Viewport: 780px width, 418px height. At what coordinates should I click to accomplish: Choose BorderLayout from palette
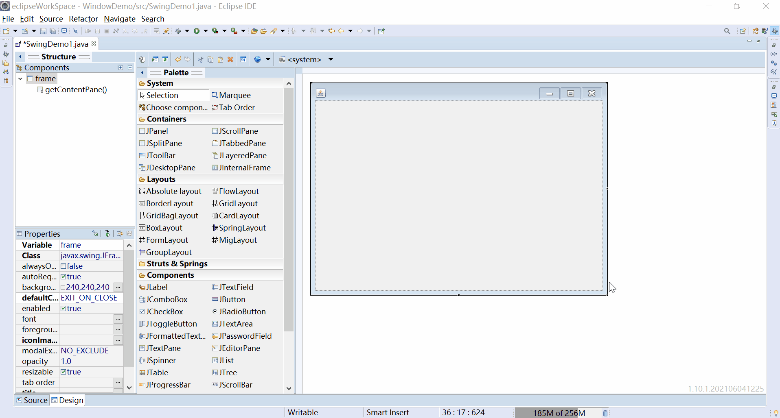[x=166, y=203]
